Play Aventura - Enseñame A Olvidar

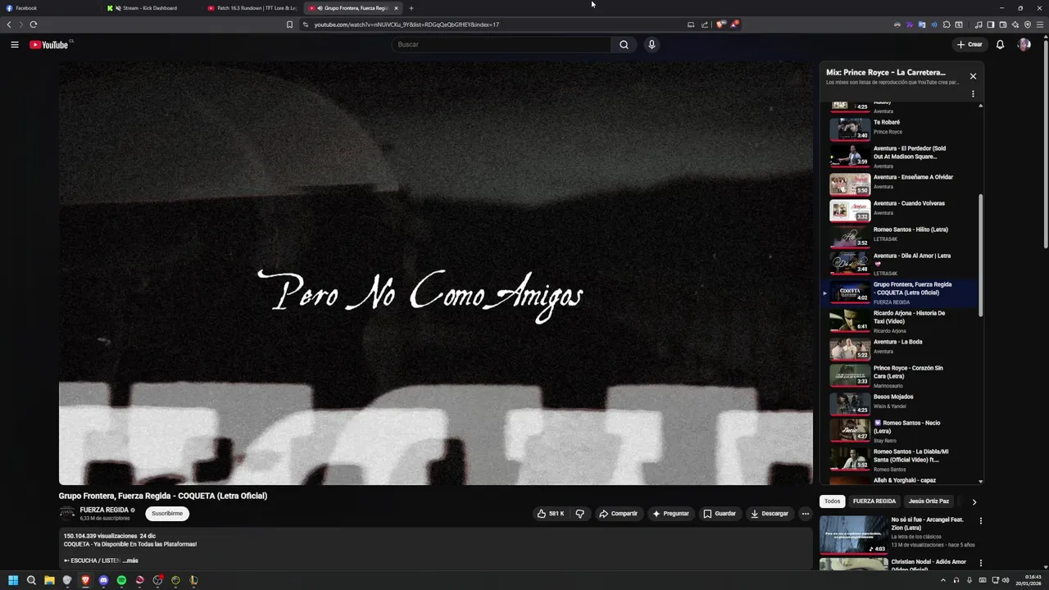click(x=893, y=182)
